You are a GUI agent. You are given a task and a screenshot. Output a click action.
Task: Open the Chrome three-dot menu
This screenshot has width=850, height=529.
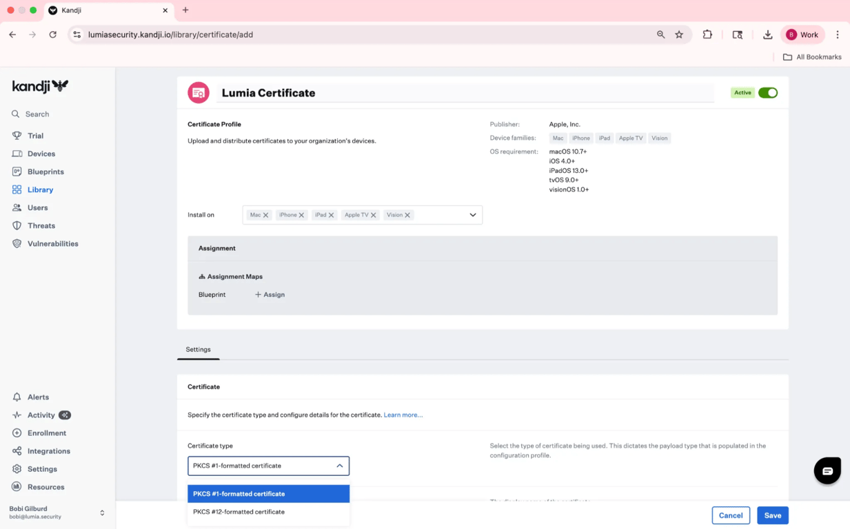tap(838, 34)
